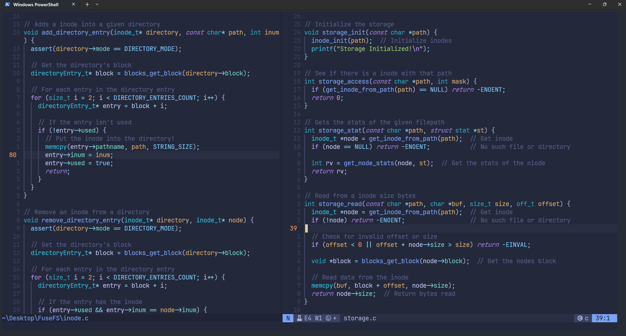This screenshot has height=336, width=626.
Task: Click the comment "// Check for invalid offset or size"
Action: tap(374, 236)
